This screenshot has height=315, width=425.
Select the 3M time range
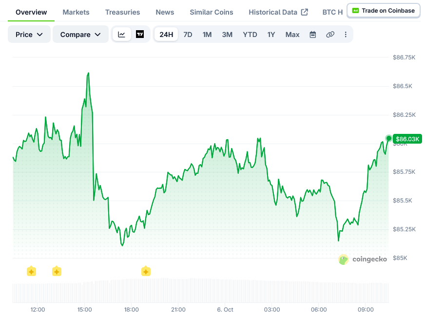point(227,35)
